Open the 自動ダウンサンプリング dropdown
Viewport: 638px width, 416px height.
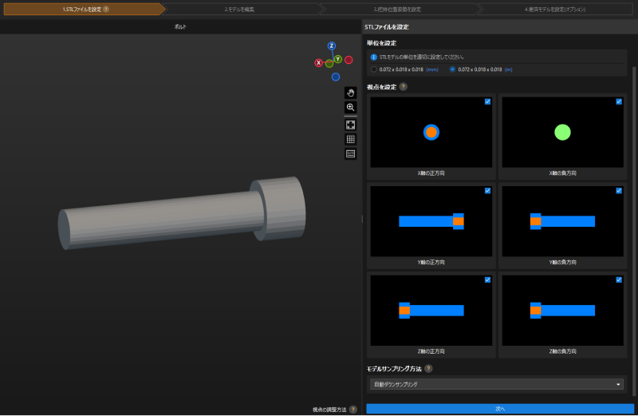click(x=495, y=384)
